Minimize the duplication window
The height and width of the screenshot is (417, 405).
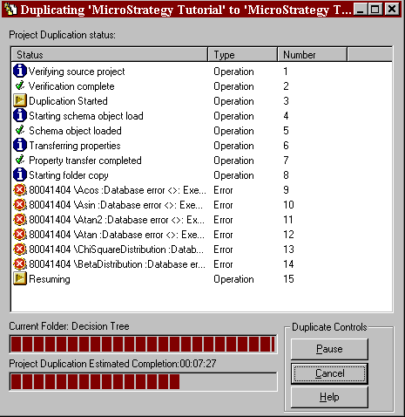tap(361, 10)
